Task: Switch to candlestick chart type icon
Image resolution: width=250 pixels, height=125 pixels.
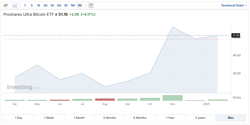Action: 6,5
